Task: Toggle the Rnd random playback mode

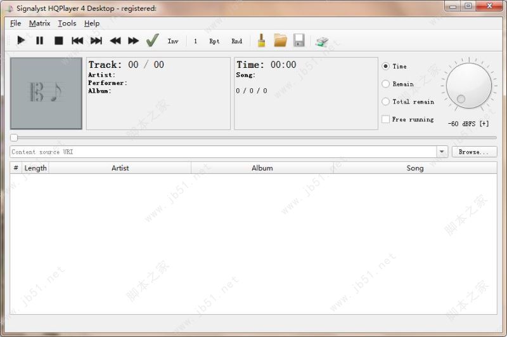Action: [236, 41]
